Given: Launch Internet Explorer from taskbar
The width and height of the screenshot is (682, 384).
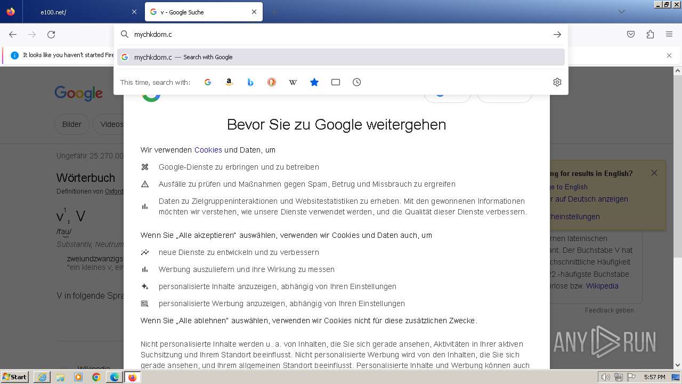Looking at the screenshot, I should coord(42,377).
